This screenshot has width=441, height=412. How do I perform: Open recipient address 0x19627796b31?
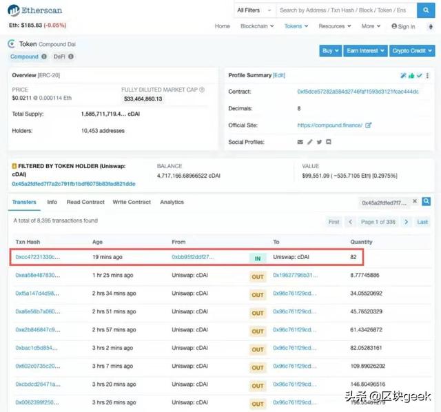296,275
